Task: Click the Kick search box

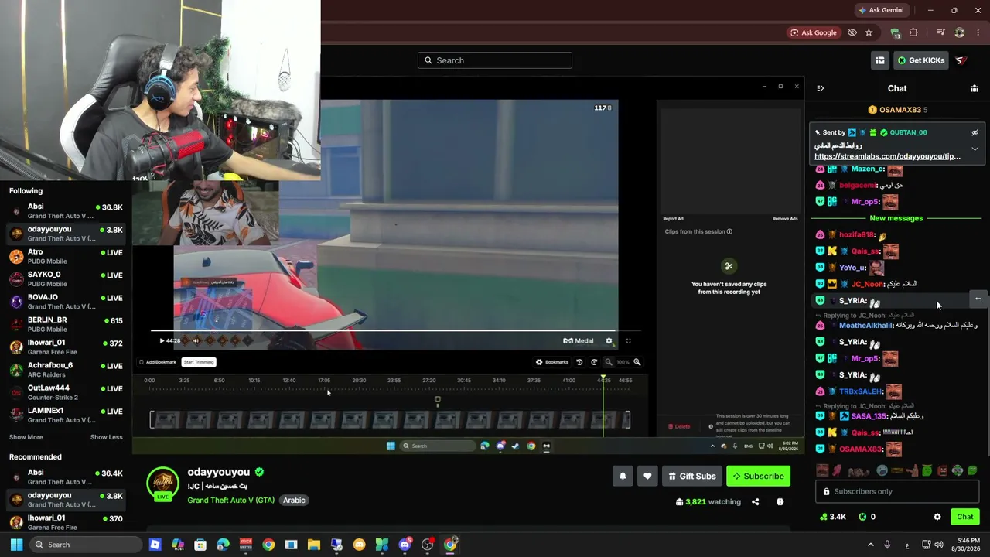Action: coord(495,60)
